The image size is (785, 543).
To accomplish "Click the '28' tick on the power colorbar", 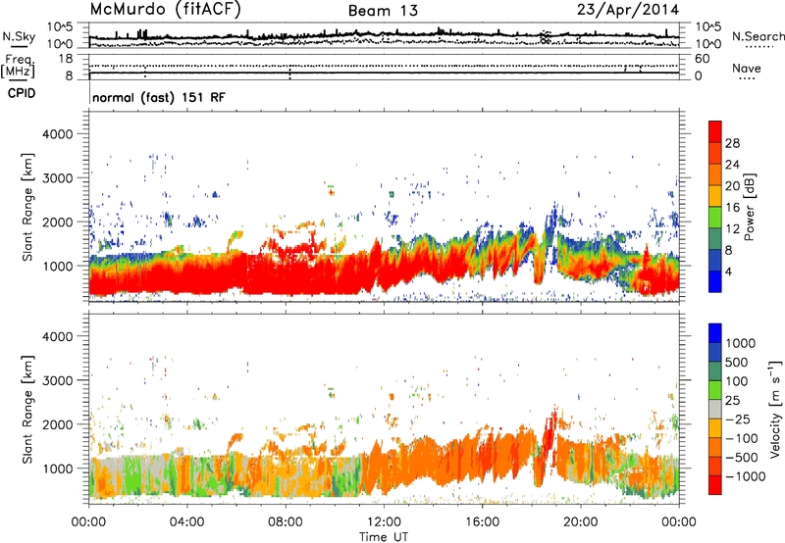I will [732, 143].
